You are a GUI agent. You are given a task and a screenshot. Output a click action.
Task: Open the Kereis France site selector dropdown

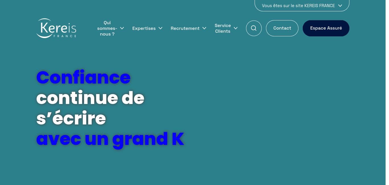302,6
